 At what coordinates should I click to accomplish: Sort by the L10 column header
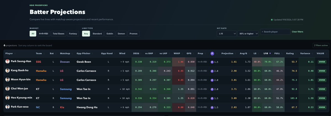click(267, 53)
